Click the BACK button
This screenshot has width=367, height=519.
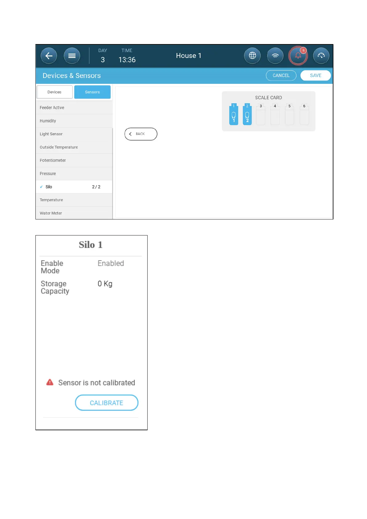pyautogui.click(x=141, y=134)
